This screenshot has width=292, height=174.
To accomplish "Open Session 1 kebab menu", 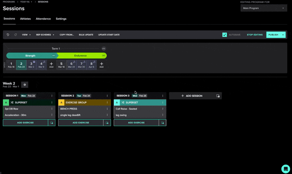I will [x=52, y=96].
